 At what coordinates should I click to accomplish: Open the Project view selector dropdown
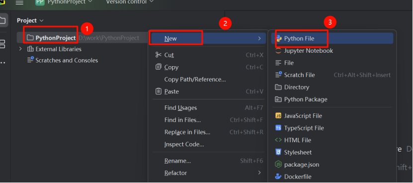tap(30, 20)
